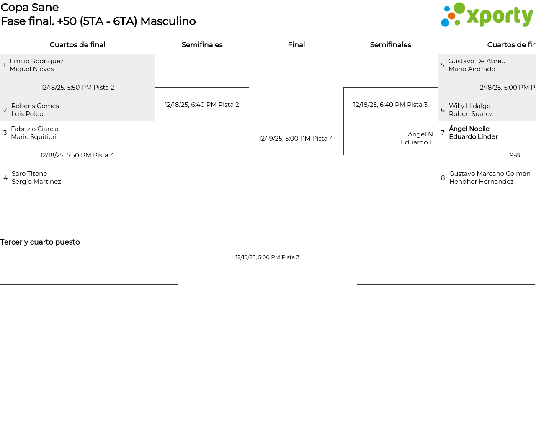This screenshot has width=536, height=435.
Task: Click the Tercer y cuarto puesto heading
Action: pos(40,242)
